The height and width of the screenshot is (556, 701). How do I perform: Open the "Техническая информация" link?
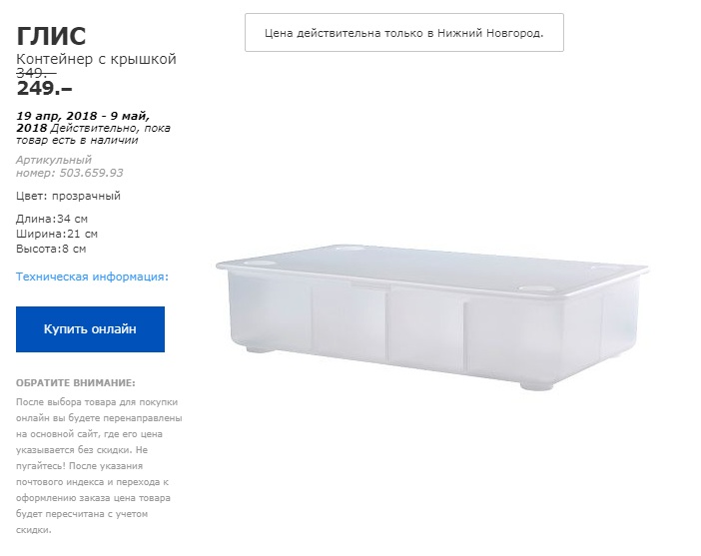click(93, 277)
